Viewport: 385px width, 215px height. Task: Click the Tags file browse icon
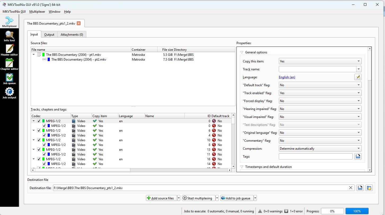pyautogui.click(x=358, y=157)
